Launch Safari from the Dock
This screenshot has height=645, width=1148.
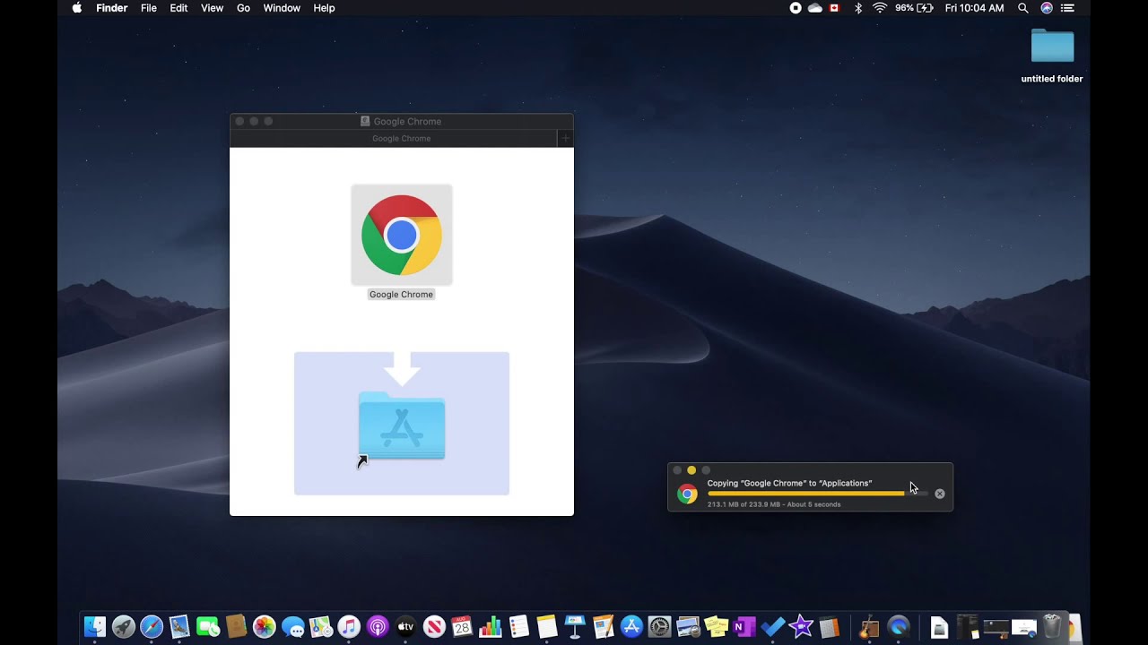tap(152, 627)
